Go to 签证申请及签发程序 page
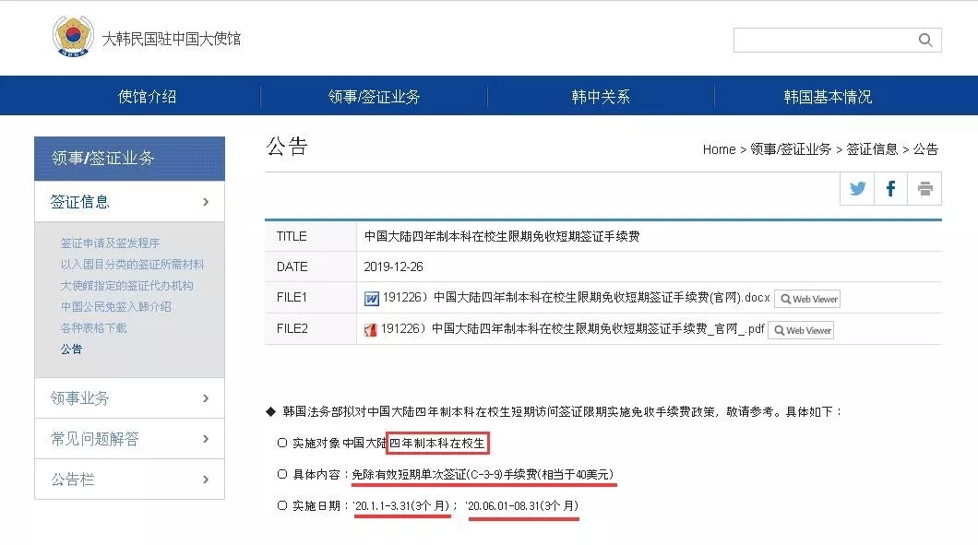This screenshot has width=978, height=545. pyautogui.click(x=110, y=243)
